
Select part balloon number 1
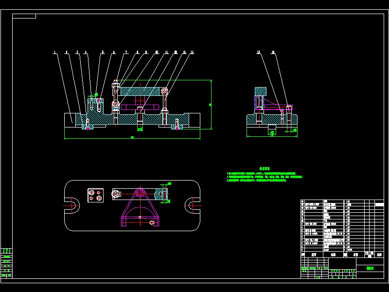tap(55, 53)
